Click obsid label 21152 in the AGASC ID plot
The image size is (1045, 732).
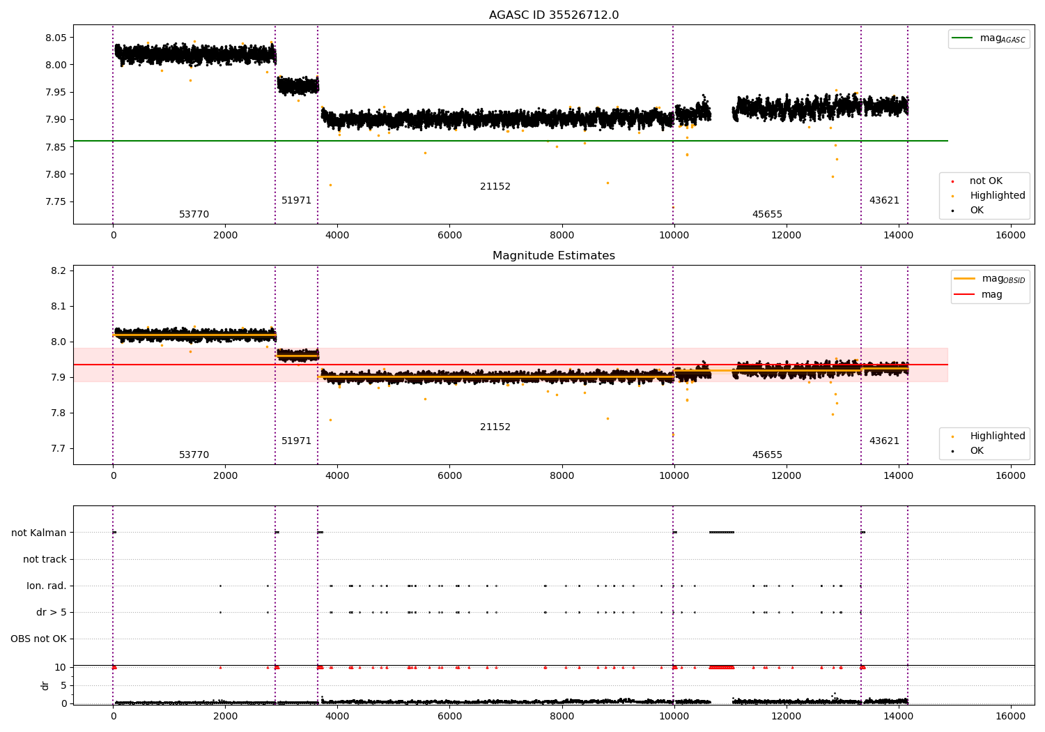(x=495, y=187)
